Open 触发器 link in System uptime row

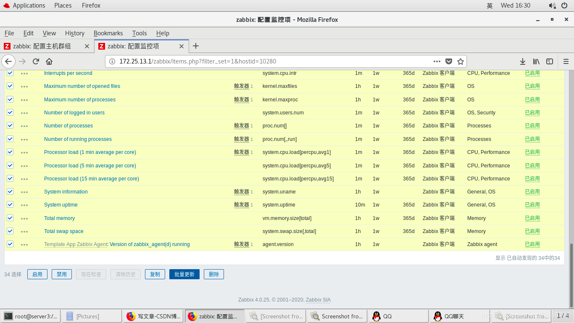click(x=242, y=205)
